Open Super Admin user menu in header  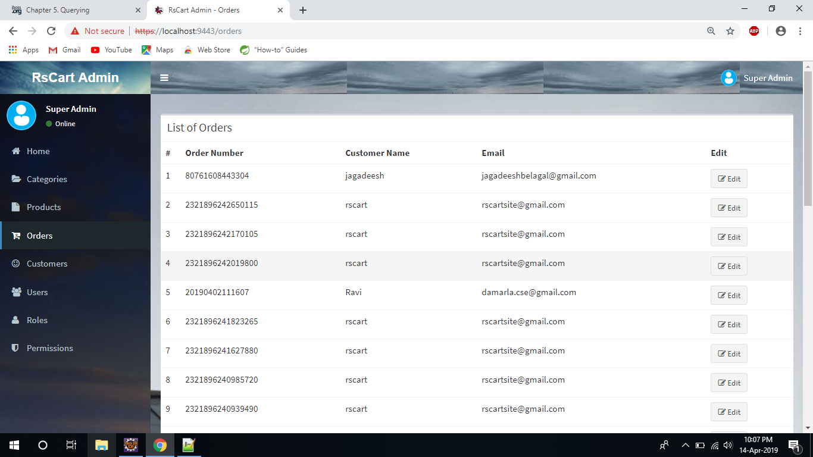(x=768, y=78)
